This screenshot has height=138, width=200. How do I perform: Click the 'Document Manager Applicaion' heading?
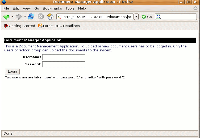[x=33, y=40]
